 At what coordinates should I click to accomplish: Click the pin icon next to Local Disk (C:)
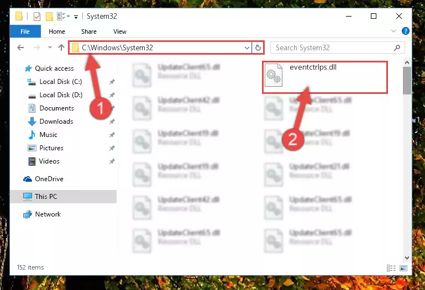[112, 82]
